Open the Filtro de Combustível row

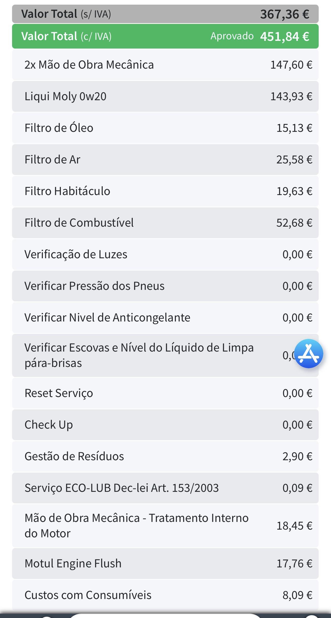165,223
